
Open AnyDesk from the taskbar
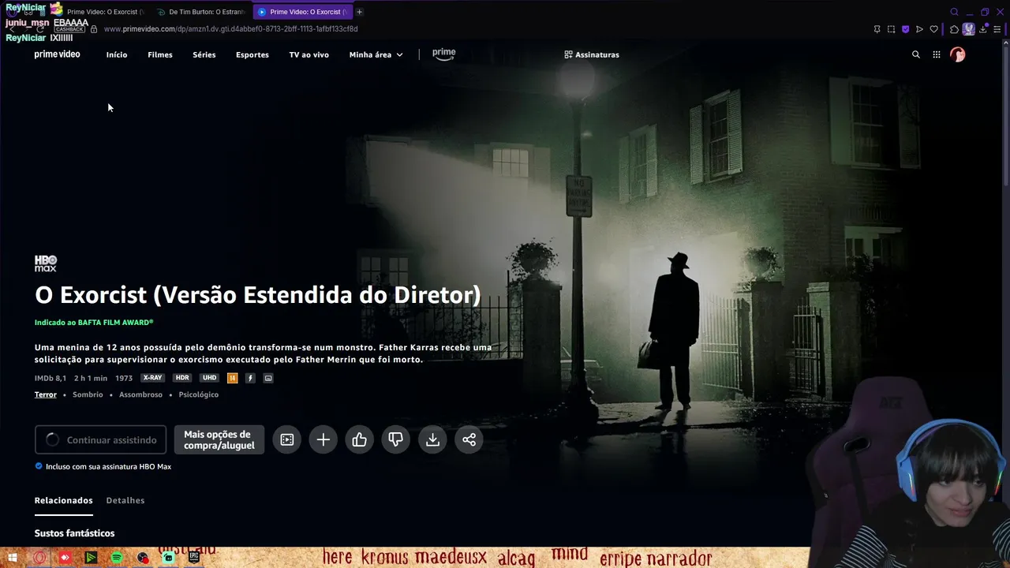click(65, 558)
